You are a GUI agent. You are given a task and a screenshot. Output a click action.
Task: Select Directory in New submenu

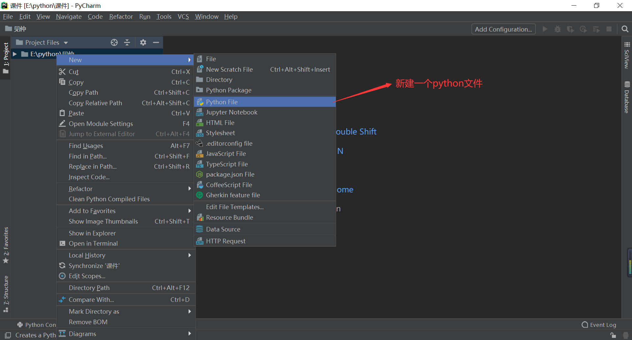click(265, 80)
